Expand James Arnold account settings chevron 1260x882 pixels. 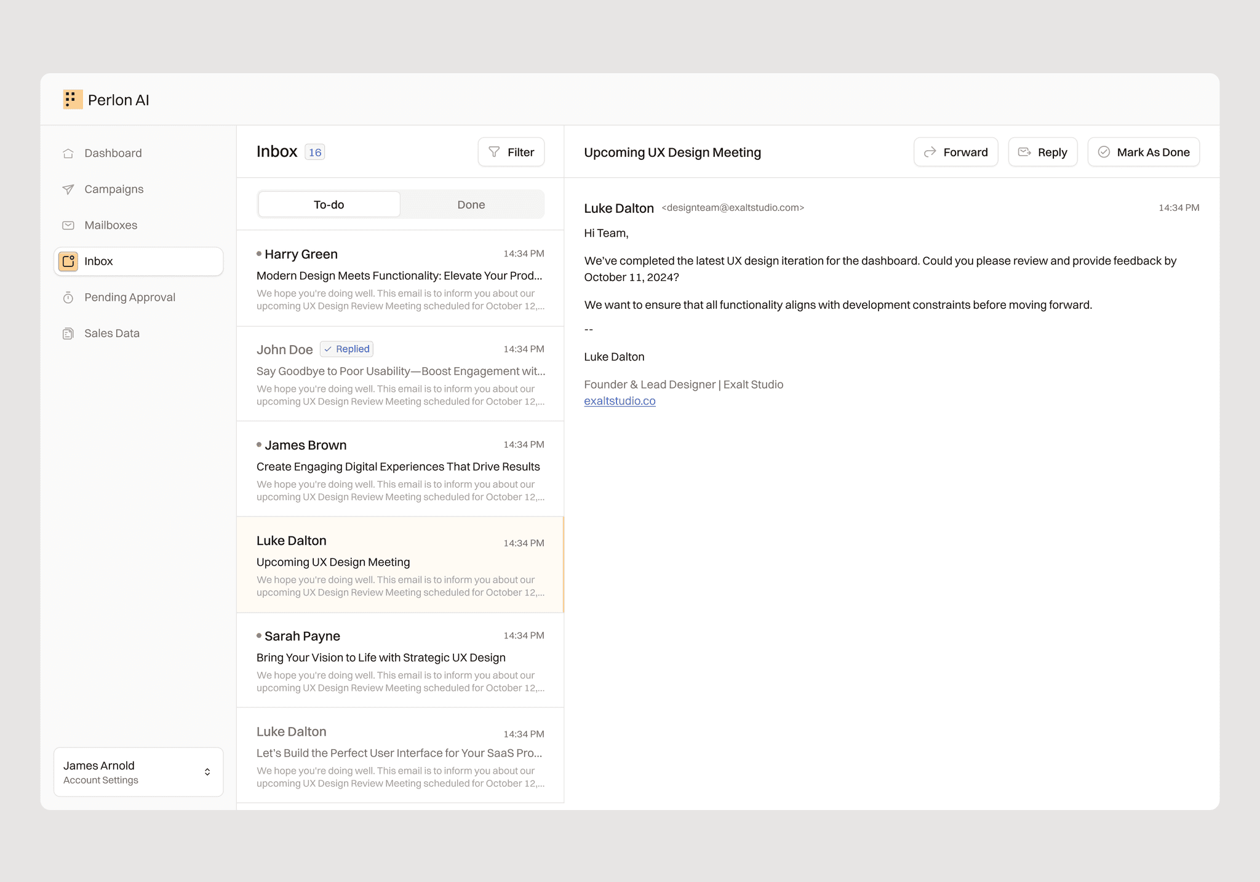pyautogui.click(x=207, y=773)
